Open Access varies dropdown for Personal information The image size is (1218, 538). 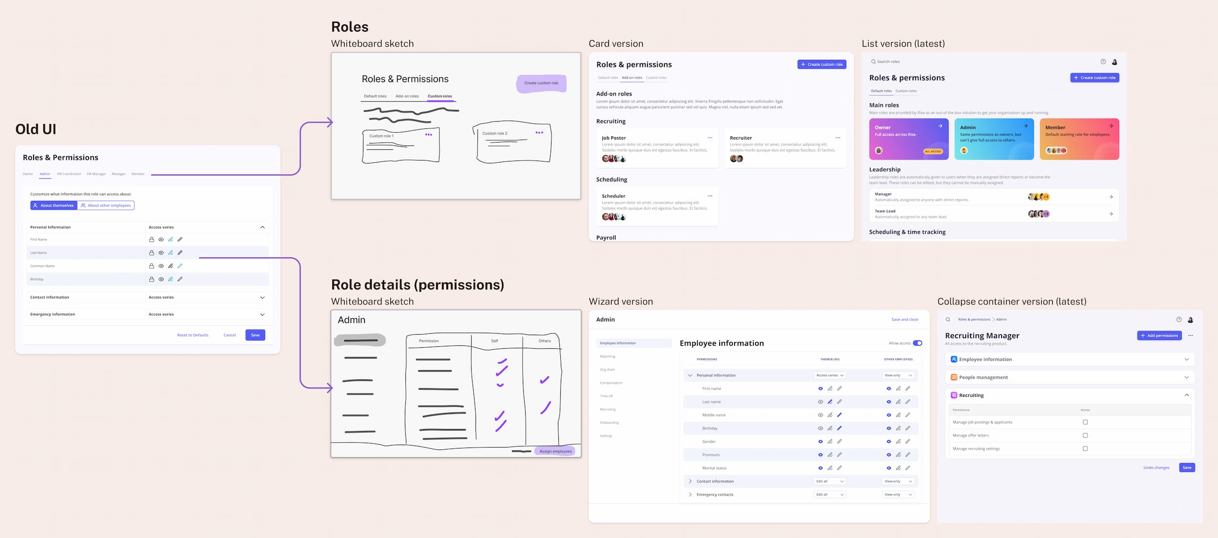click(830, 375)
